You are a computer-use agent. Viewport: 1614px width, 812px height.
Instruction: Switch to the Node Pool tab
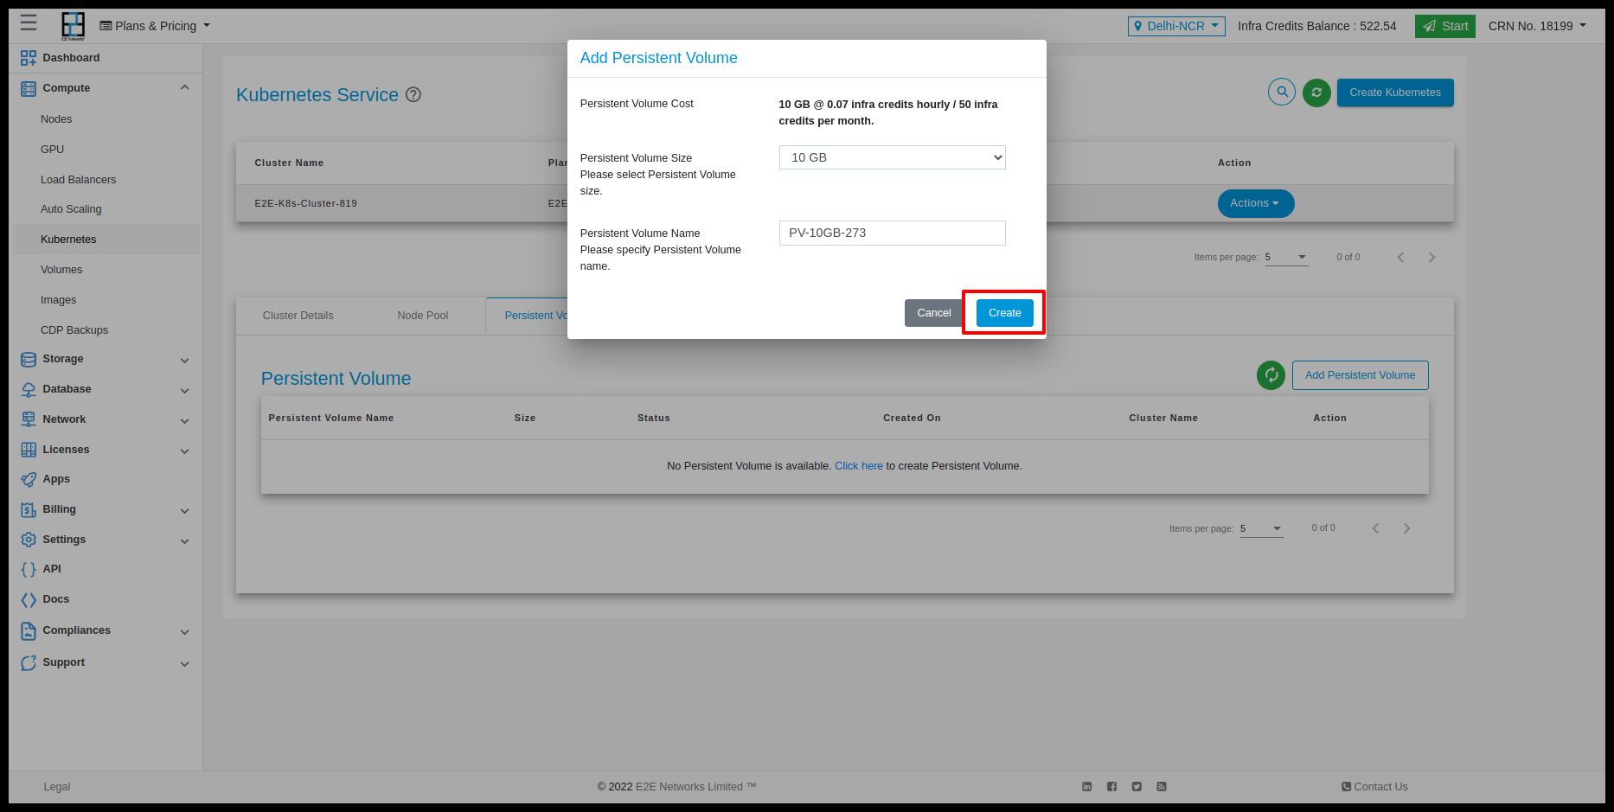(x=422, y=316)
